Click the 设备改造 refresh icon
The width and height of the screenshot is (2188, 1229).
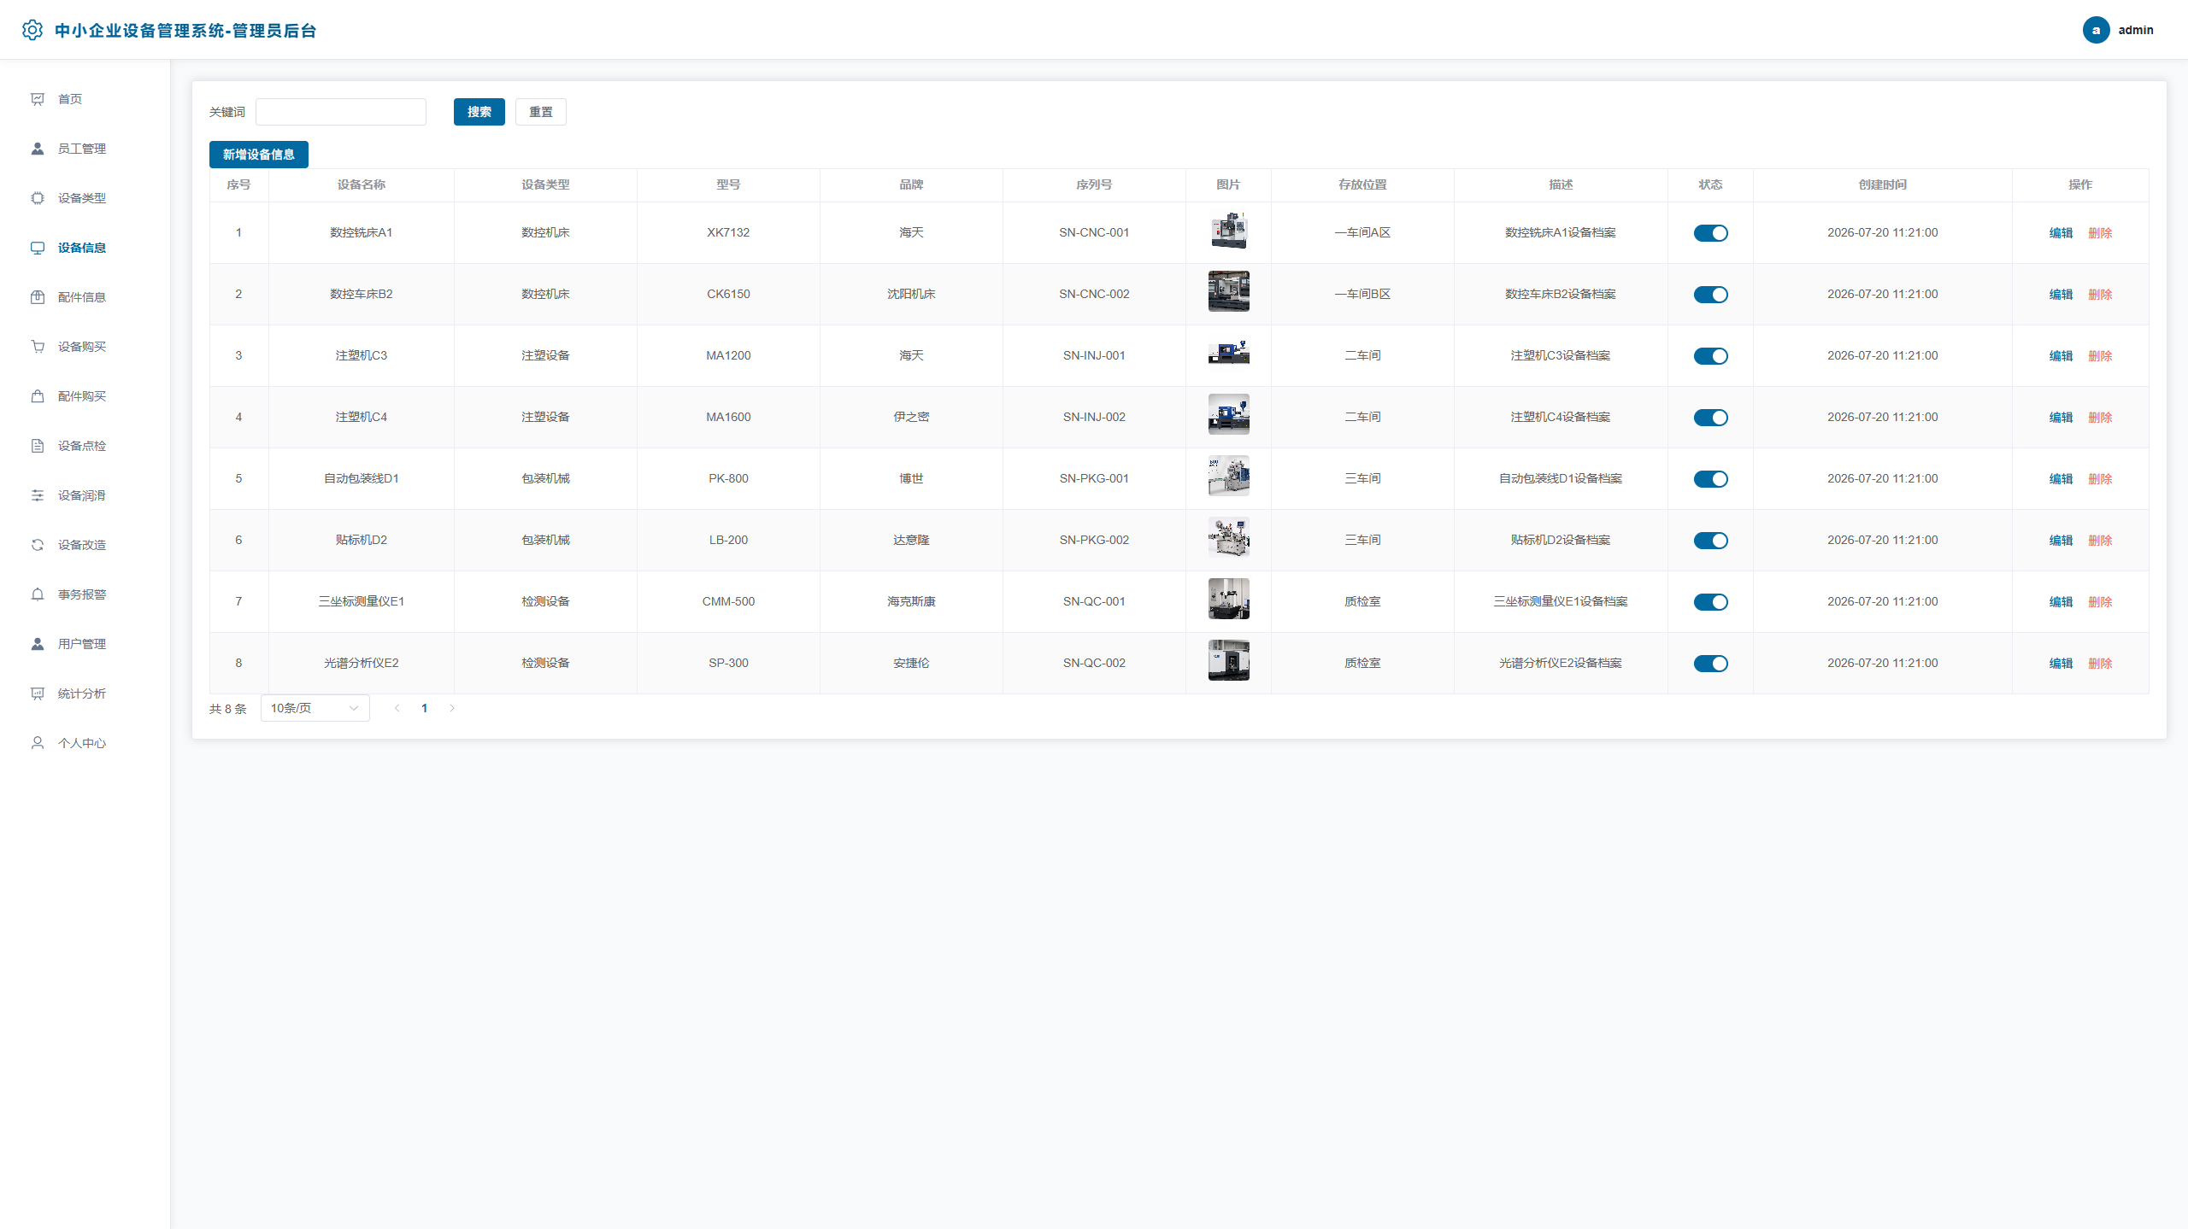(38, 545)
